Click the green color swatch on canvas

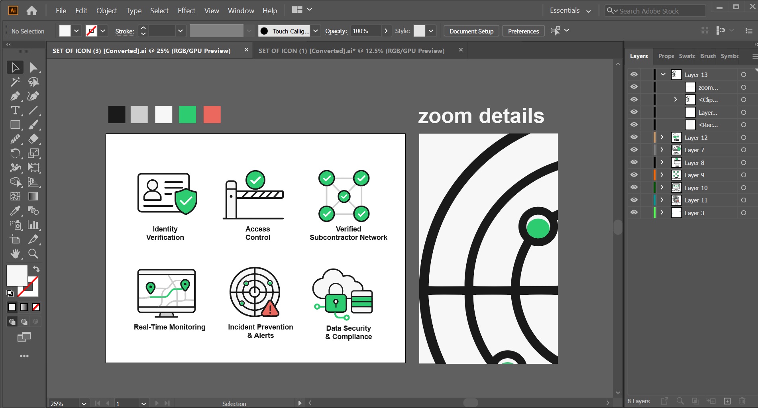[x=187, y=115]
